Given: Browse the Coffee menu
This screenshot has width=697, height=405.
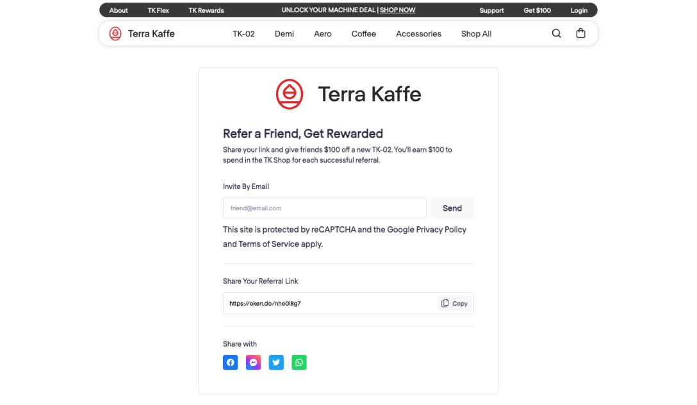Looking at the screenshot, I should (364, 34).
